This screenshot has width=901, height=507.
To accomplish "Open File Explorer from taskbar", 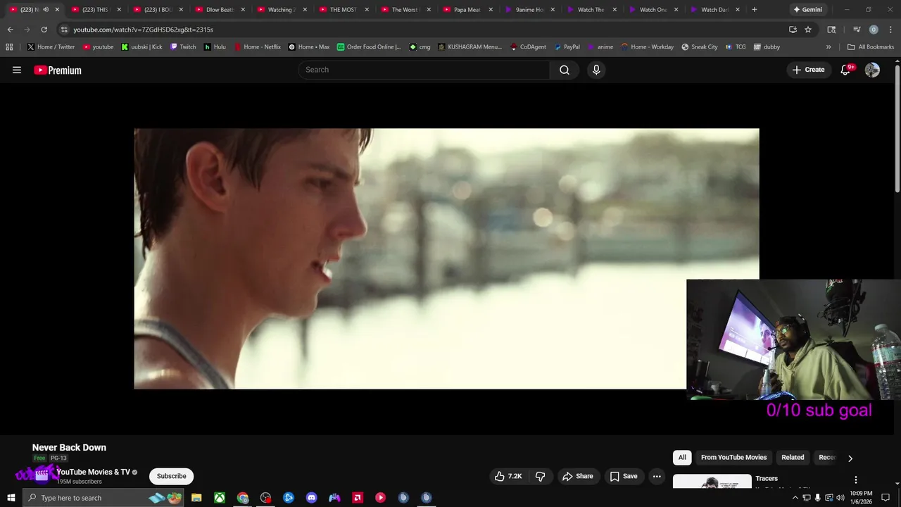I will pyautogui.click(x=196, y=498).
